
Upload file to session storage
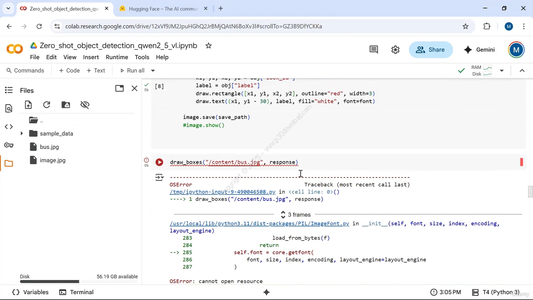(x=28, y=105)
